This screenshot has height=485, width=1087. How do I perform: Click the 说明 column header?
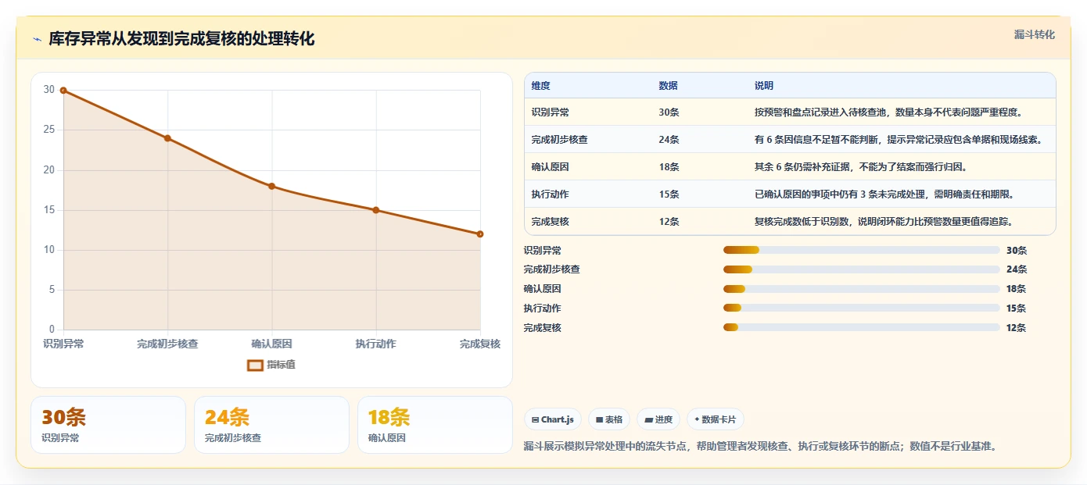tap(764, 86)
